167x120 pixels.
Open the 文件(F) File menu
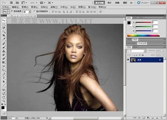[x=6, y=7]
